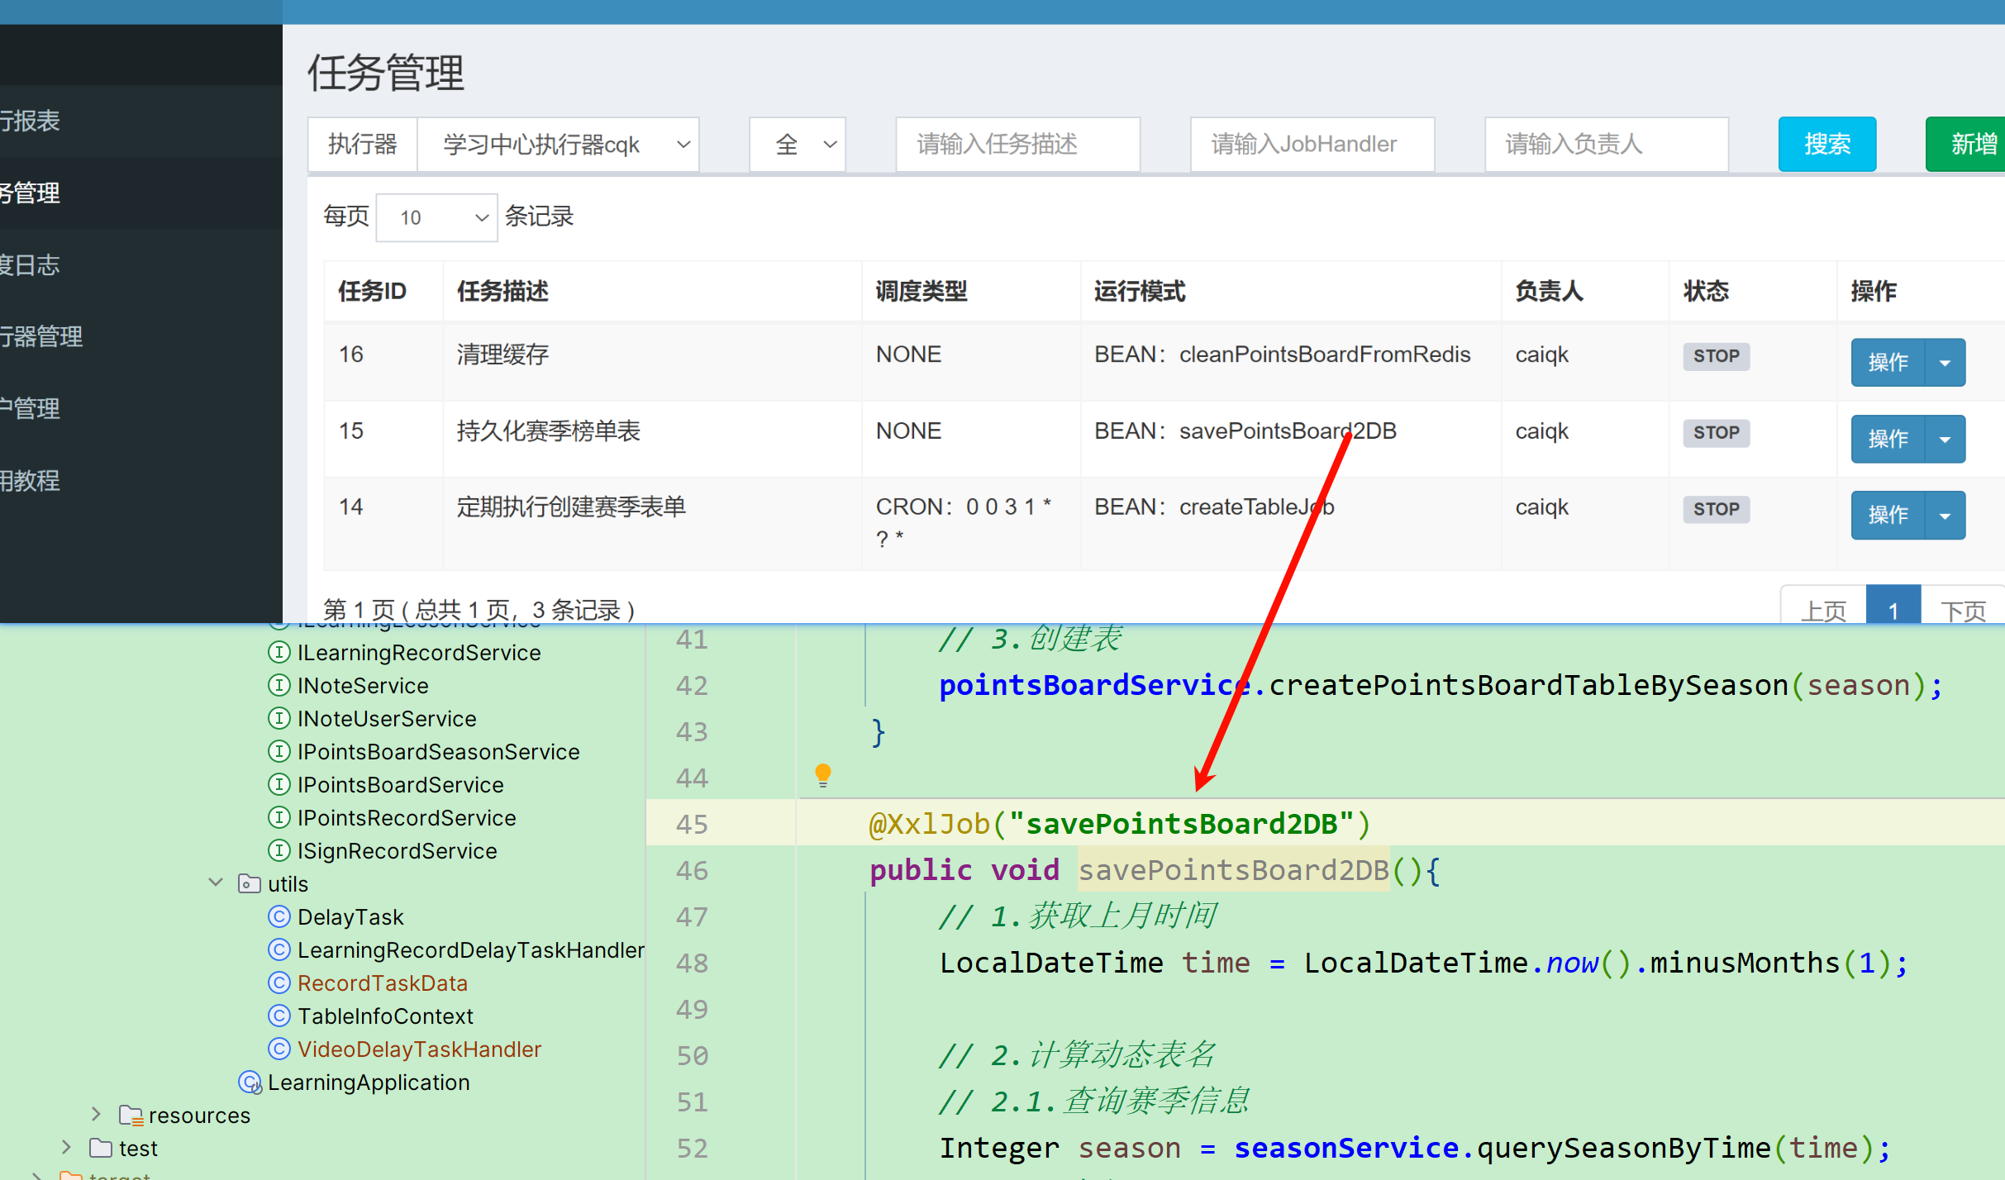This screenshot has height=1180, width=2005.
Task: Click the LearningRecordDelayTaskHandler class icon
Action: 279,949
